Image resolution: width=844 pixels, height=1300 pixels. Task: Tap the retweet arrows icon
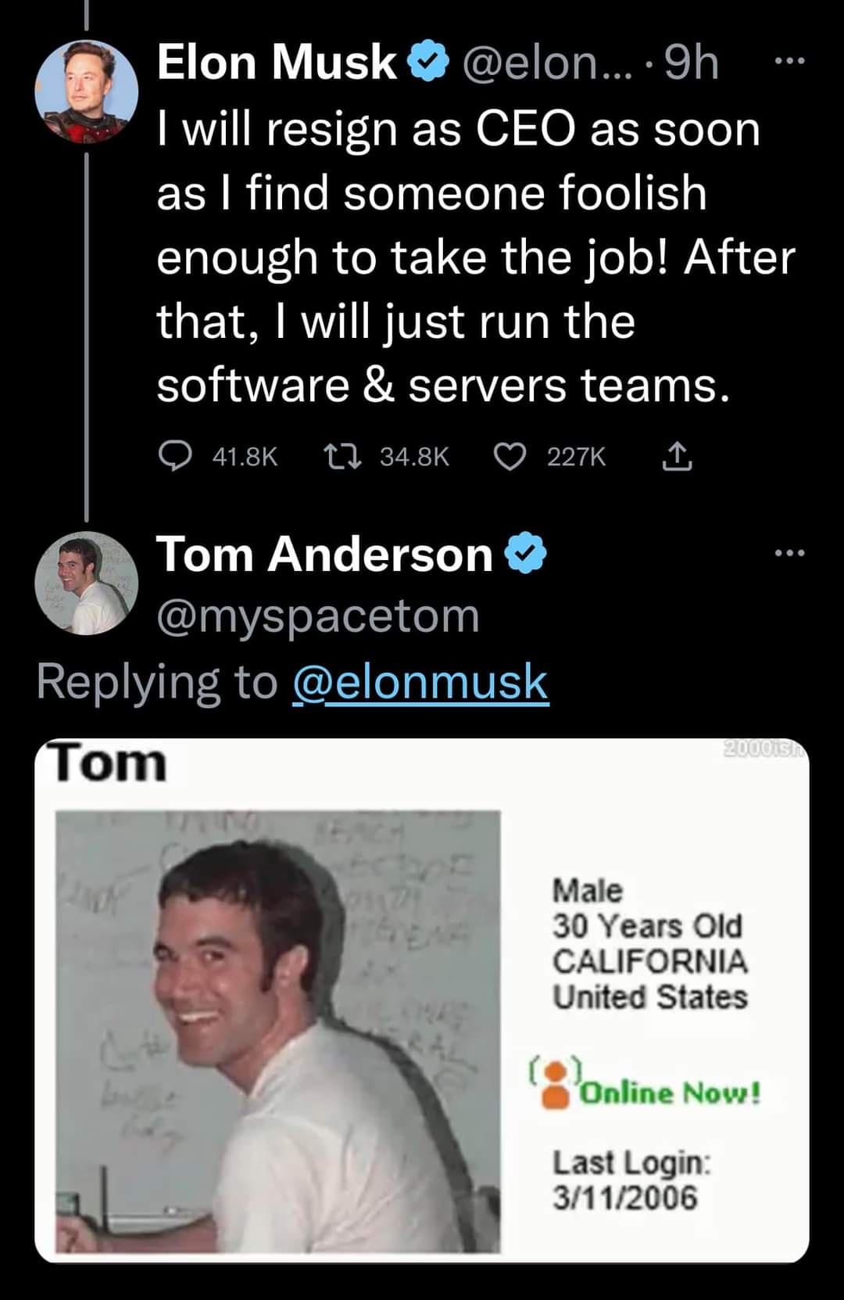click(x=343, y=456)
